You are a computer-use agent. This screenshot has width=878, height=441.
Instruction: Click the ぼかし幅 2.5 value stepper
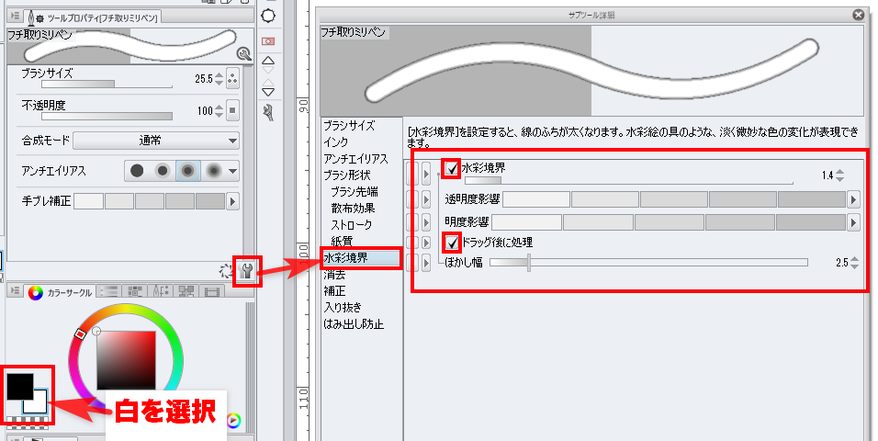click(854, 262)
